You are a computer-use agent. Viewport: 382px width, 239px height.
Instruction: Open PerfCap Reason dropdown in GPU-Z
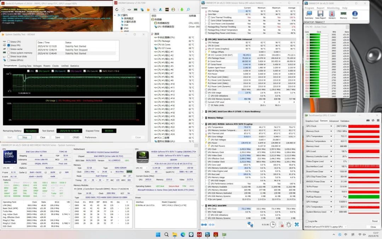click(x=331, y=197)
